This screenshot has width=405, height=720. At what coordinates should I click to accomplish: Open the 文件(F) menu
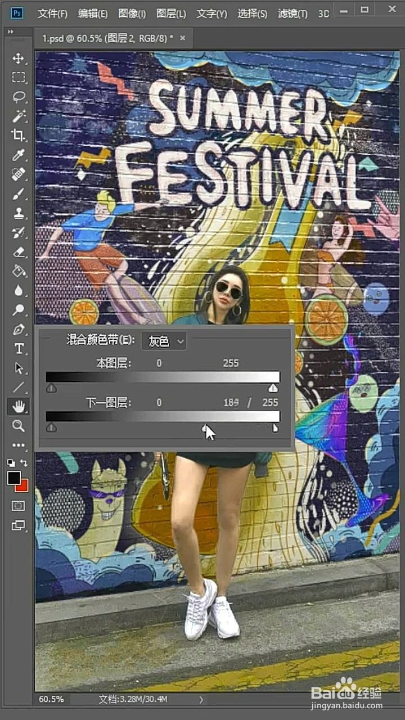point(52,13)
